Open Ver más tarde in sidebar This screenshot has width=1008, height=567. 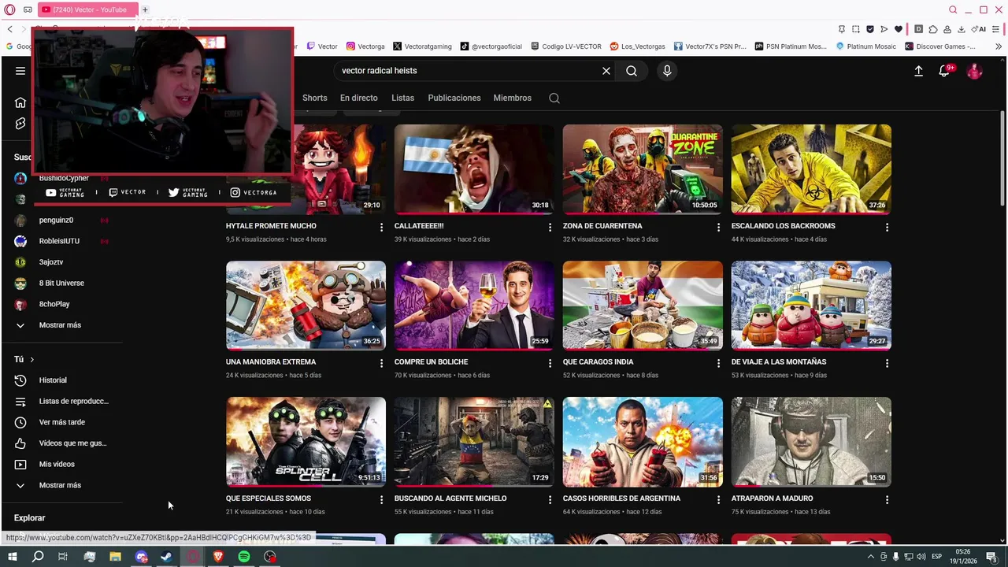click(61, 422)
